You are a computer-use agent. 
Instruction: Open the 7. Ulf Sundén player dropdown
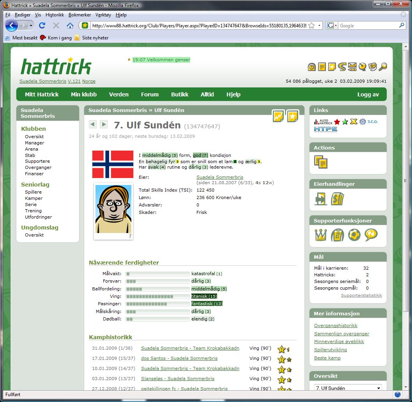point(348,388)
